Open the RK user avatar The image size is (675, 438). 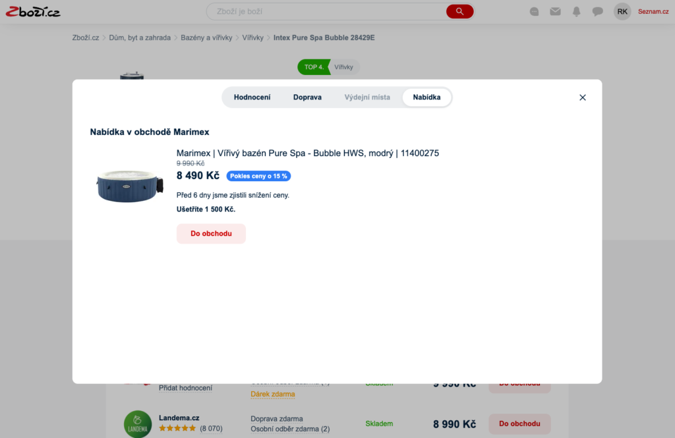pos(622,12)
